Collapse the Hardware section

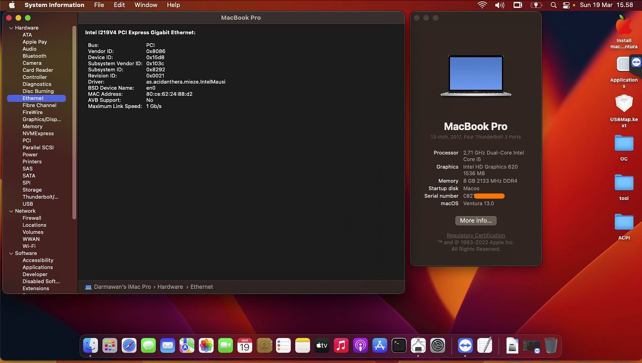click(x=11, y=28)
